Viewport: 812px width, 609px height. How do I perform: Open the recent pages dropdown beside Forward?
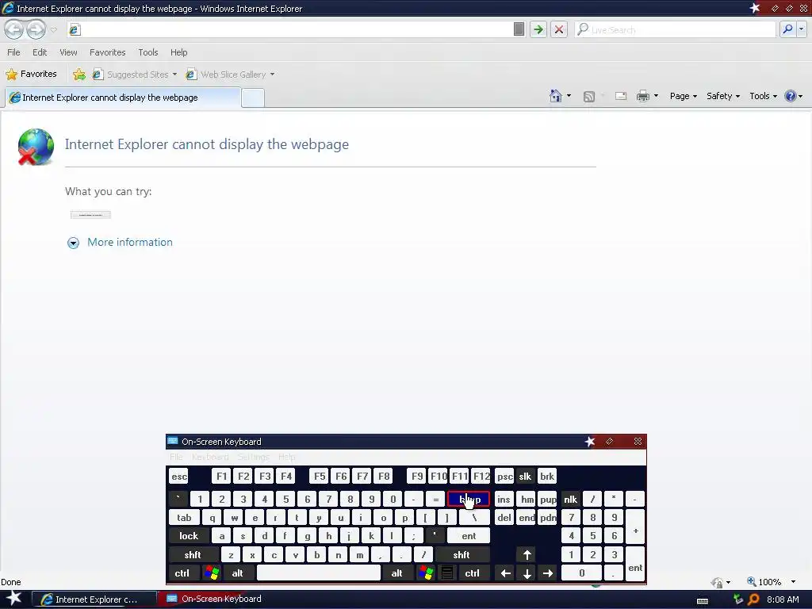(53, 29)
